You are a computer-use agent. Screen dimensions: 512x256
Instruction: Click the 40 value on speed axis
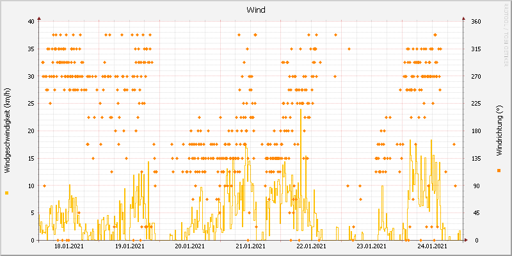tap(31, 22)
